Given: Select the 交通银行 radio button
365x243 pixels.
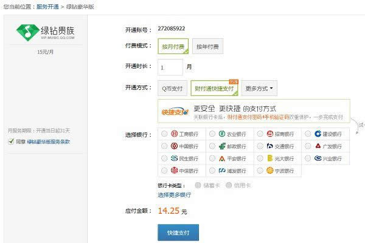Looking at the screenshot, I should (260, 146).
